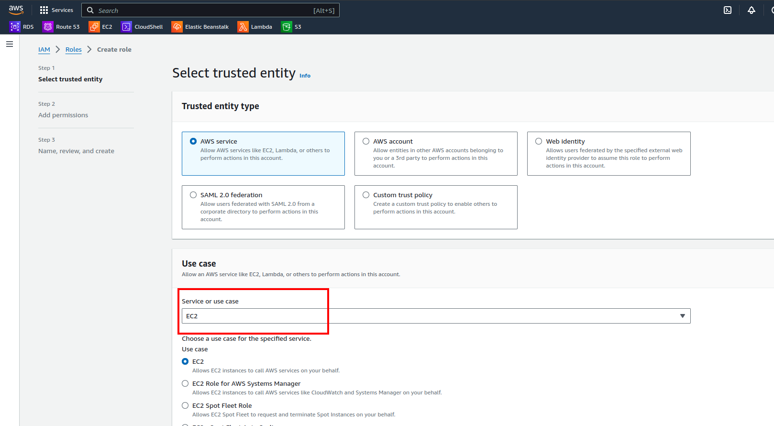Click the Roles breadcrumb link

pos(74,49)
